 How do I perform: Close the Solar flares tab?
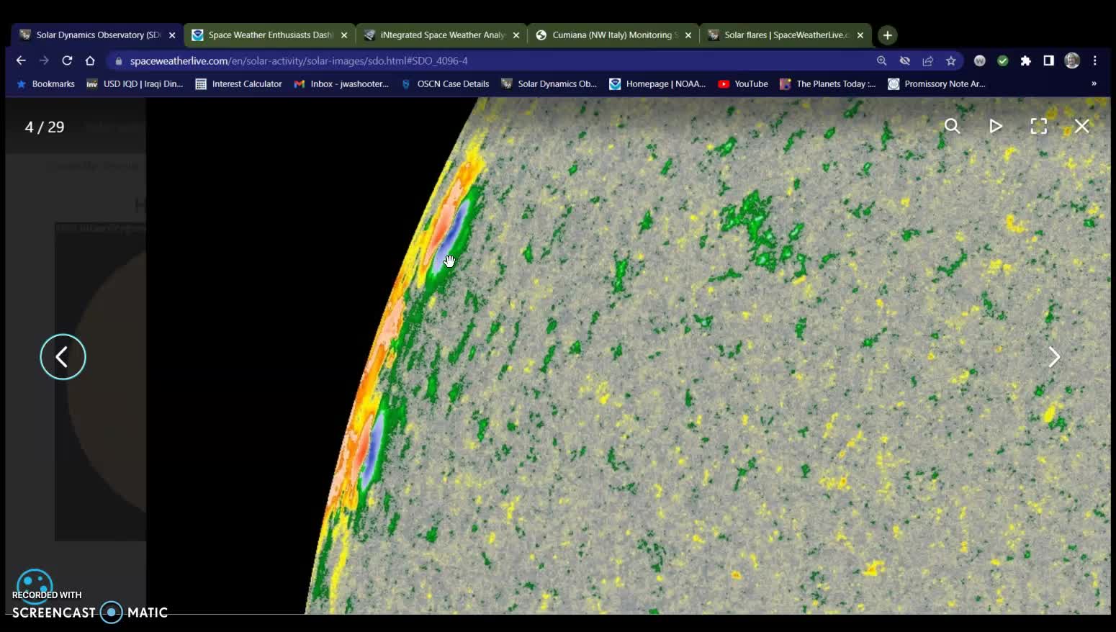[x=860, y=35]
